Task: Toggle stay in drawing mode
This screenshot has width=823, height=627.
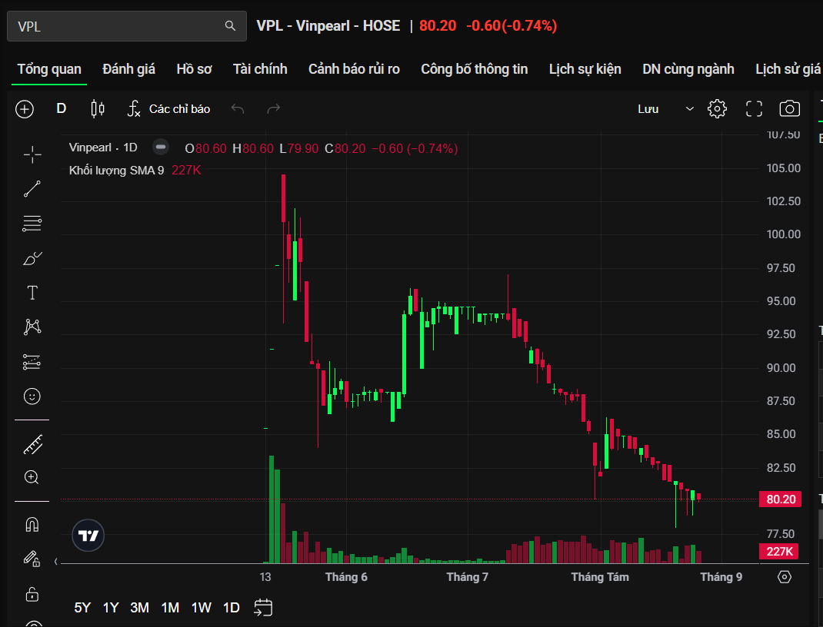Action: point(32,559)
